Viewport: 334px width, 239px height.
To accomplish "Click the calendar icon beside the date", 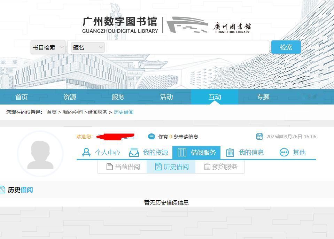I will coord(259,137).
